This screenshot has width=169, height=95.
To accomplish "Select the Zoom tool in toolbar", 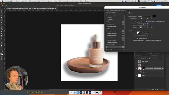I will (2, 47).
